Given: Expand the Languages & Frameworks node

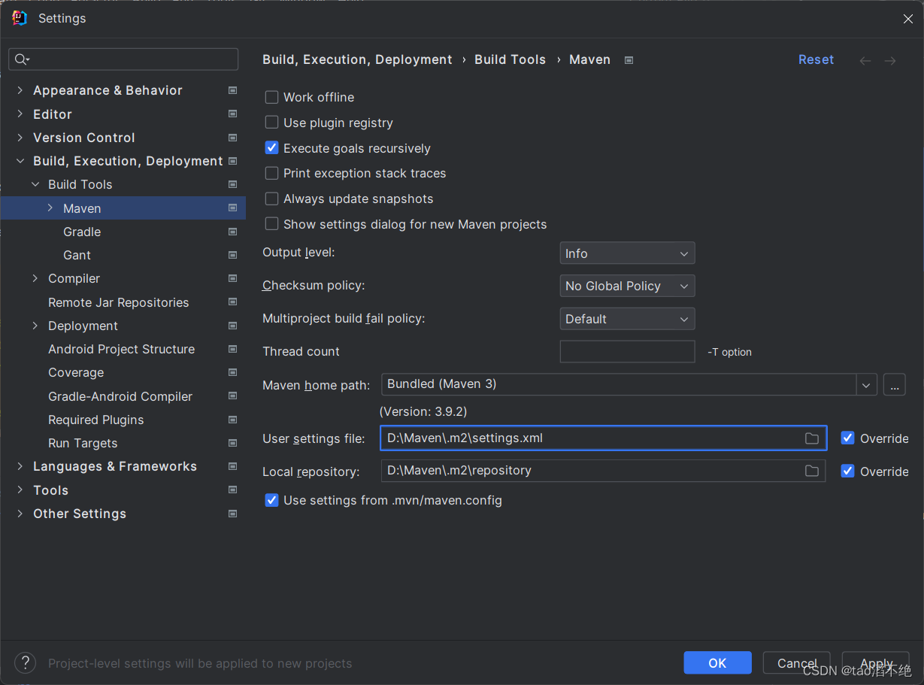Looking at the screenshot, I should [x=20, y=466].
